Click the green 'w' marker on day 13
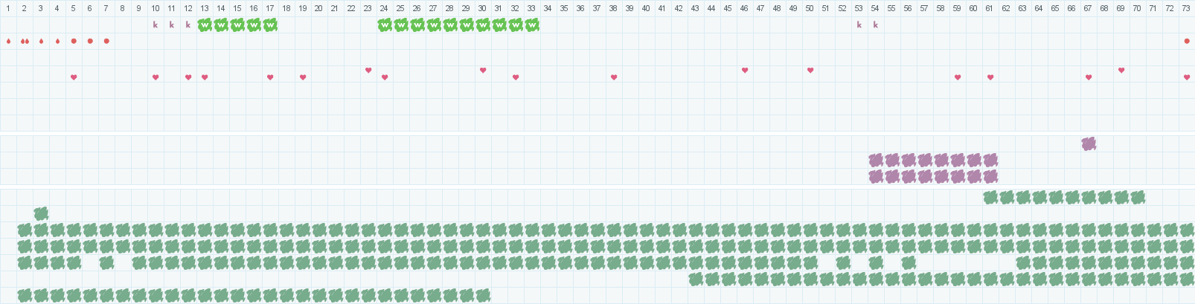Viewport: 1195px width, 304px height. pos(205,25)
